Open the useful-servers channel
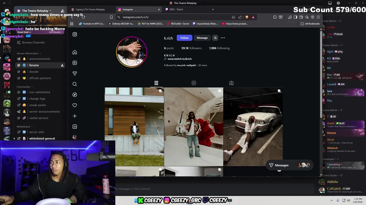366x205 pixels. click(40, 118)
